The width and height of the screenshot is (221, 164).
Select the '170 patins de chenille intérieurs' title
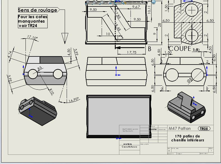pos(188,138)
